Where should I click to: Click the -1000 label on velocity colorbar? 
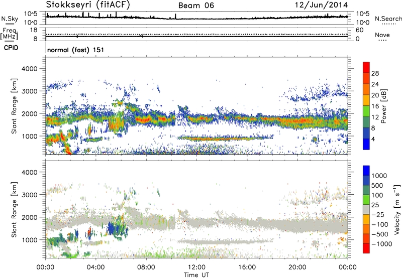[381, 244]
